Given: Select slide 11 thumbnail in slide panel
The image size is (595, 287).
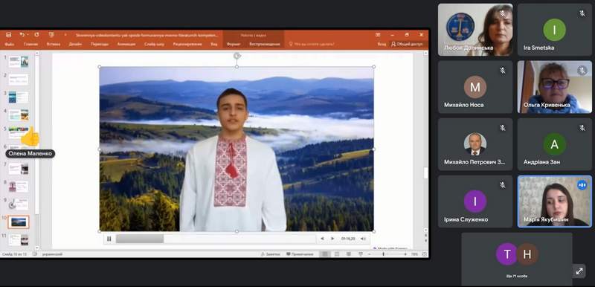Looking at the screenshot, I should (x=19, y=239).
